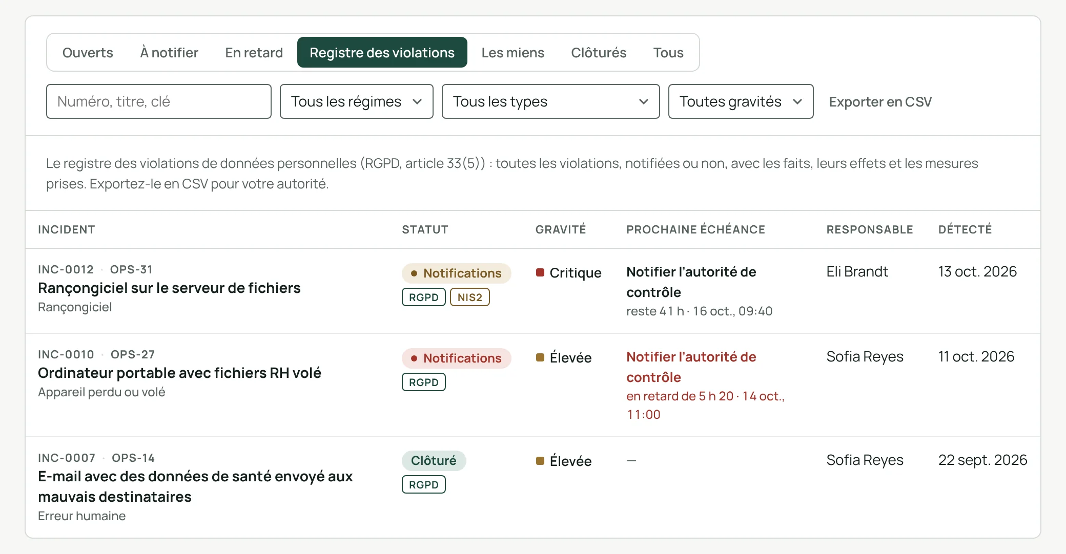1066x554 pixels.
Task: Click Exporter en CSV
Action: click(x=880, y=102)
